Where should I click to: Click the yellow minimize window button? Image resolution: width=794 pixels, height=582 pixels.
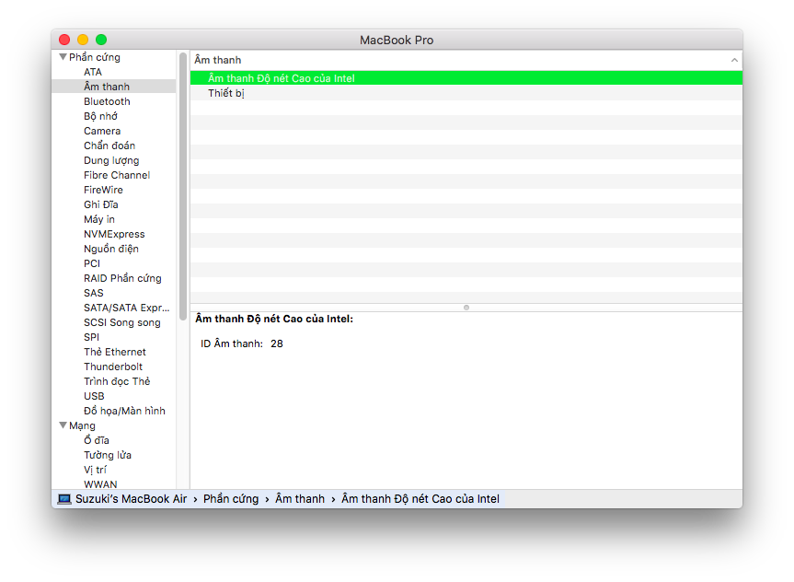pos(83,40)
